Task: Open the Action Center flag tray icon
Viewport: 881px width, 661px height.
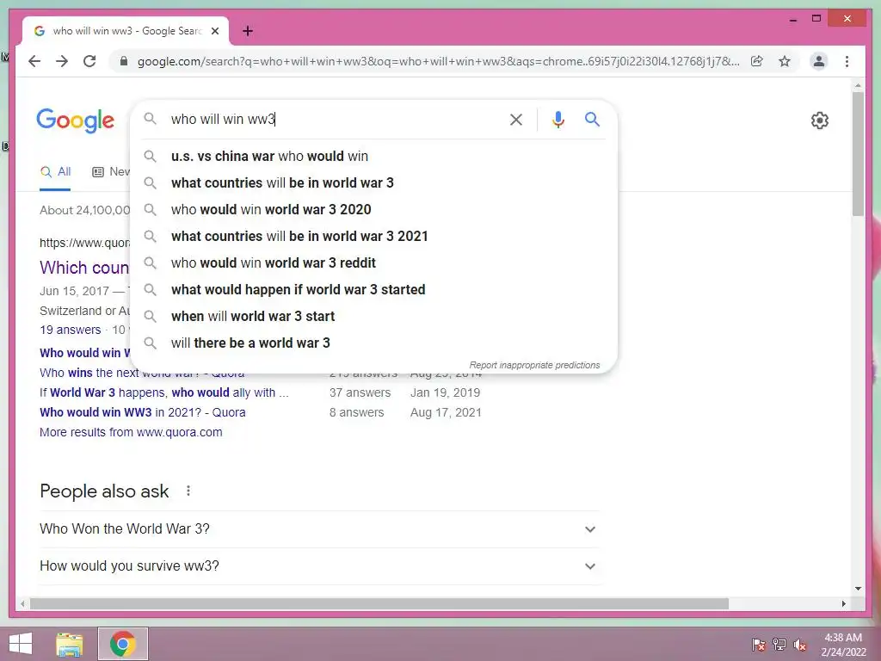Action: [759, 645]
